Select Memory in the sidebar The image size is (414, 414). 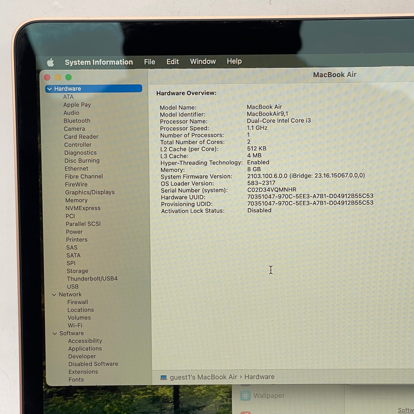pyautogui.click(x=76, y=200)
